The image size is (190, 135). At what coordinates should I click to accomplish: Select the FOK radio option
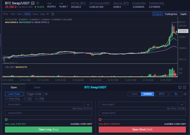pyautogui.click(x=36, y=99)
